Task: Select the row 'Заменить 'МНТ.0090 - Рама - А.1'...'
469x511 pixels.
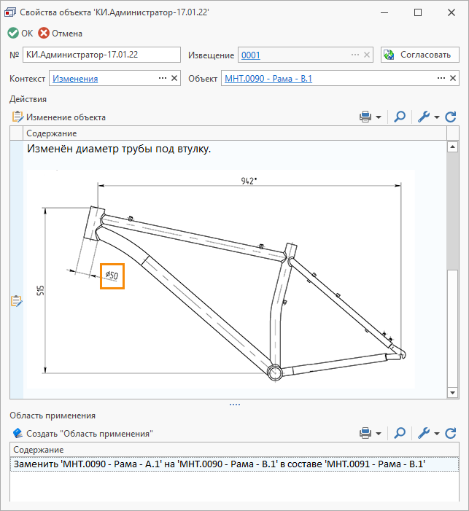Action: pyautogui.click(x=235, y=464)
